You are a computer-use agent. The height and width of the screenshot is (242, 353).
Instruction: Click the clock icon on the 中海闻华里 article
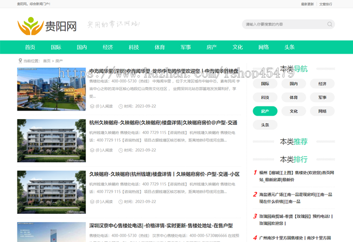tap(121, 106)
